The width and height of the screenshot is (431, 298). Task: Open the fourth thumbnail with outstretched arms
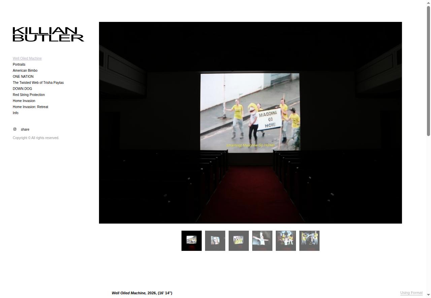262,241
